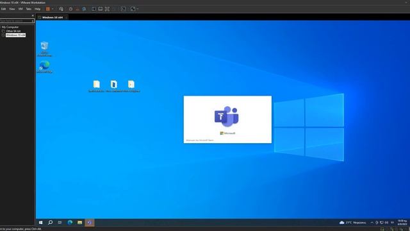Open the VM menu
Viewport: 410px width, 231px height.
click(20, 9)
